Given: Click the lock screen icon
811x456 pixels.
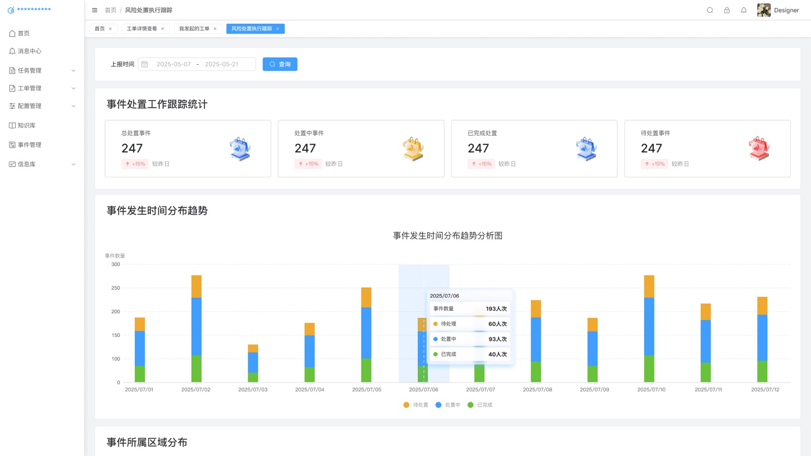Looking at the screenshot, I should (x=727, y=10).
